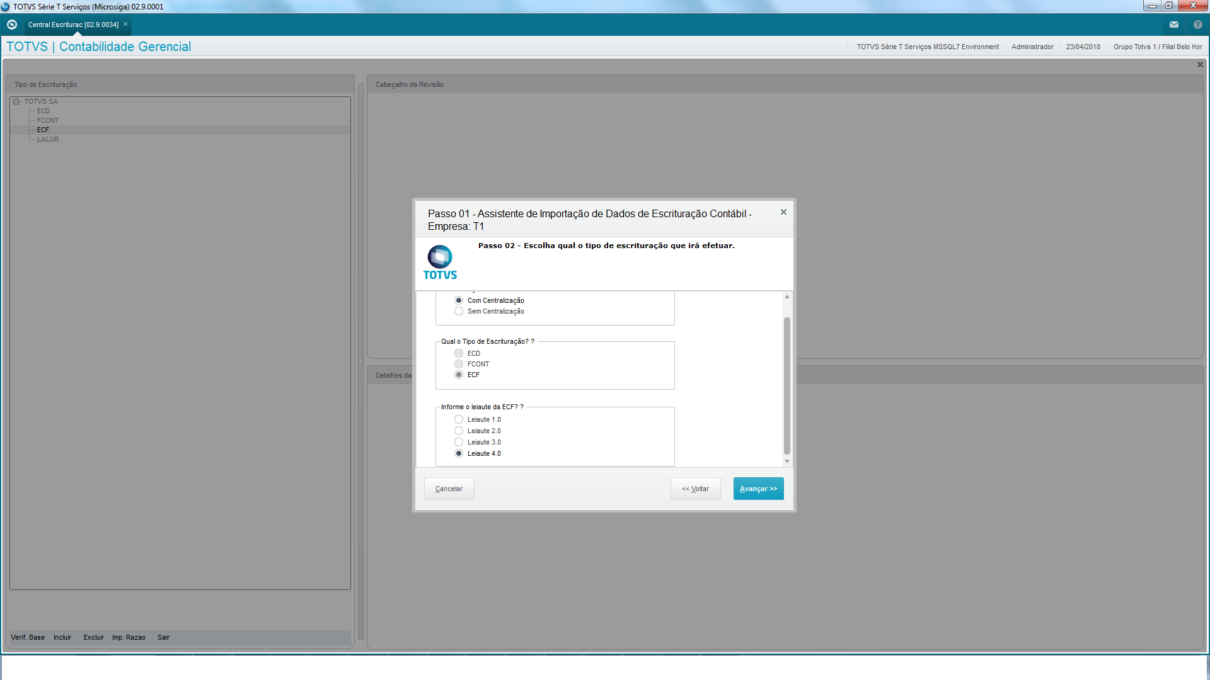The width and height of the screenshot is (1210, 680).
Task: Click the Voltar button
Action: [695, 489]
